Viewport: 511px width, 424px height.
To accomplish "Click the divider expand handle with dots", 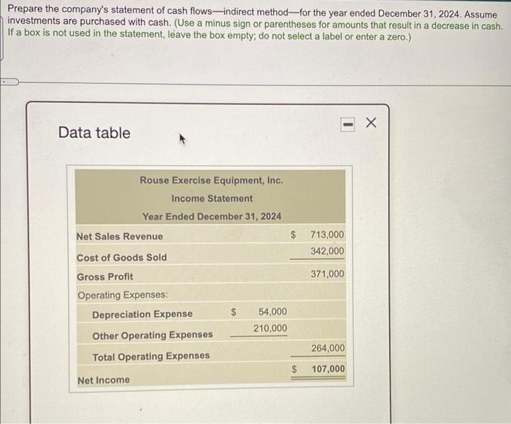I will tap(9, 82).
